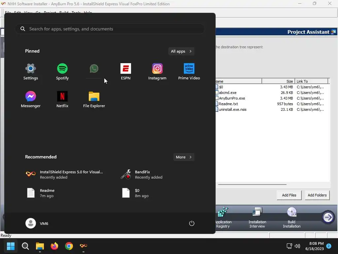Click the Start menu search field

(110, 29)
